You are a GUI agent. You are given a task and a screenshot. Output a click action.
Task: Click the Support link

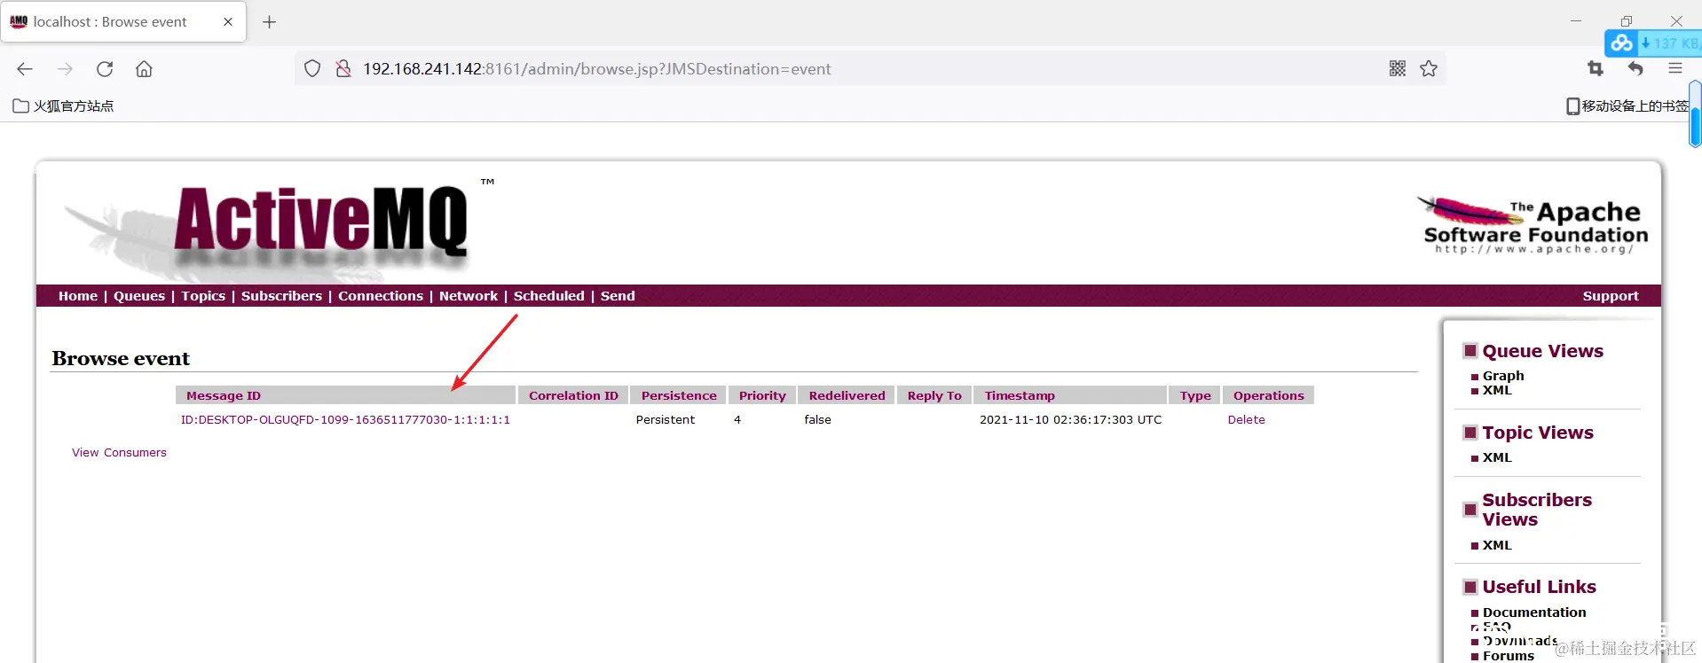click(1611, 296)
